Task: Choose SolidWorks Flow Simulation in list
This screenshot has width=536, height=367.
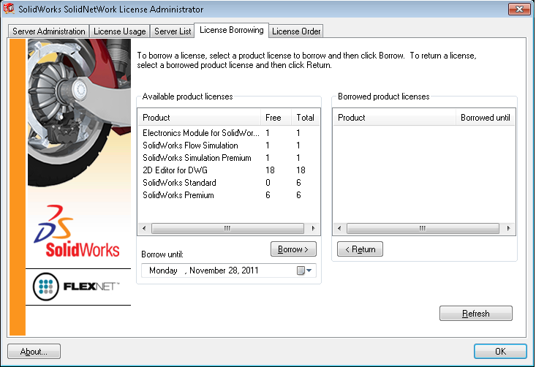Action: tap(190, 145)
